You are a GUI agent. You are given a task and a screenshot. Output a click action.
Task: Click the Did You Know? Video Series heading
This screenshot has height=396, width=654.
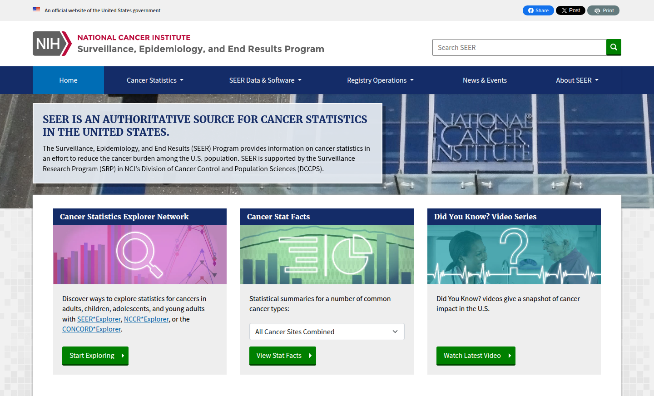click(485, 217)
